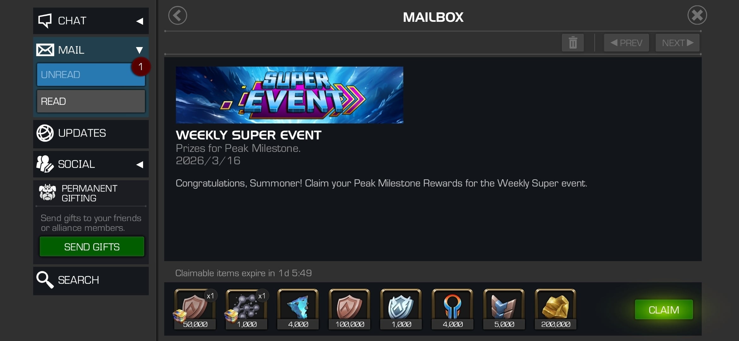Click the Send Gifts button
The height and width of the screenshot is (341, 739).
coord(92,247)
